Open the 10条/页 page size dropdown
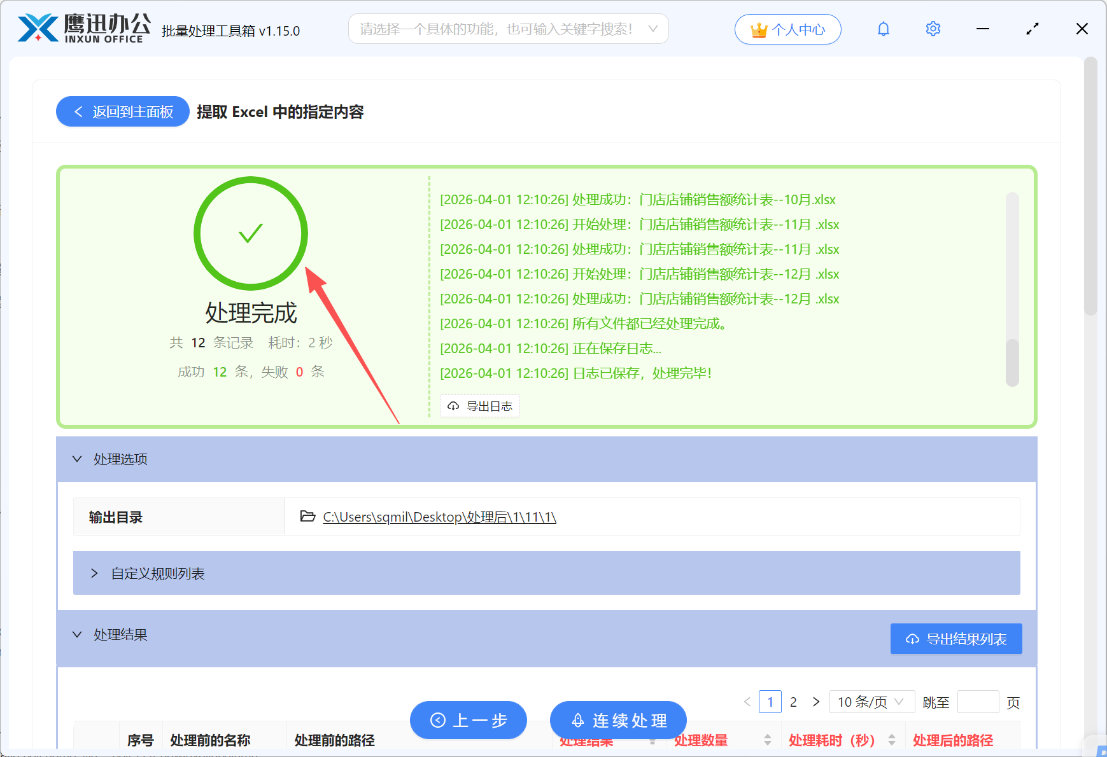 (x=871, y=702)
